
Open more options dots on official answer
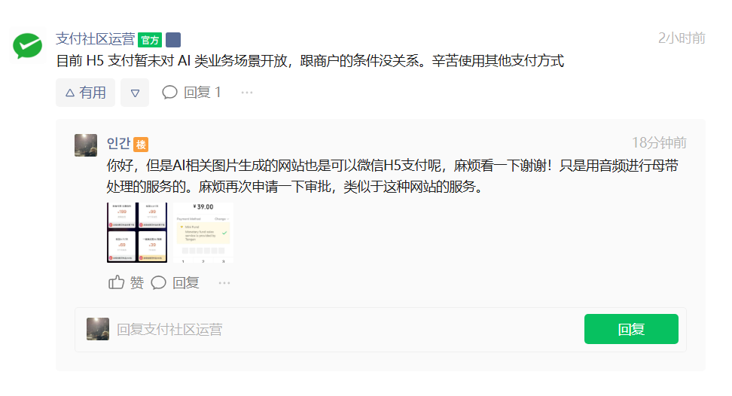click(247, 93)
